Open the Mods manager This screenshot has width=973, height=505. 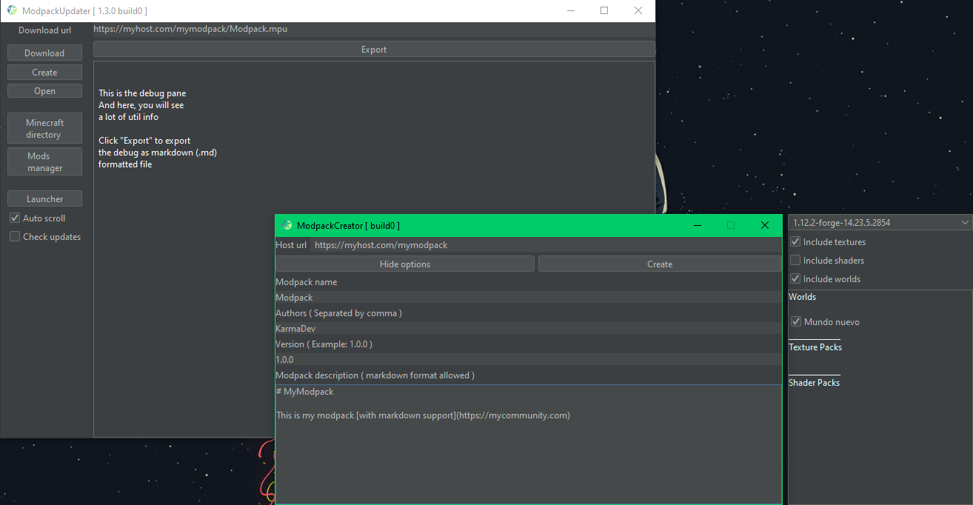pos(44,161)
